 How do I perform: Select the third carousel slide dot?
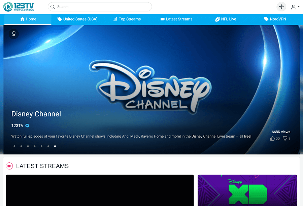pyautogui.click(x=28, y=146)
